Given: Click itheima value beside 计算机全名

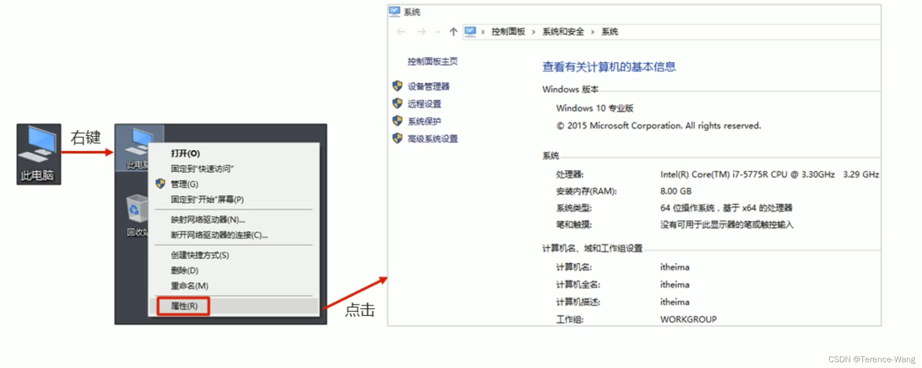Looking at the screenshot, I should 675,284.
